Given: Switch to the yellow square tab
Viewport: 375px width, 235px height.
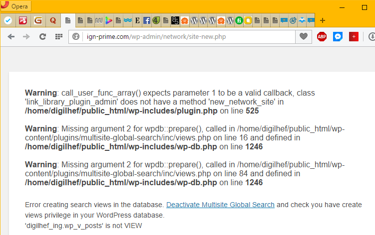Looking at the screenshot, I should [x=248, y=20].
